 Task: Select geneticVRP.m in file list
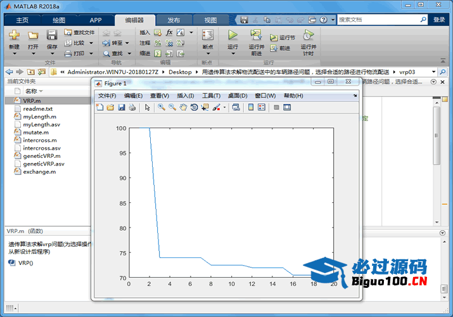[x=48, y=156]
